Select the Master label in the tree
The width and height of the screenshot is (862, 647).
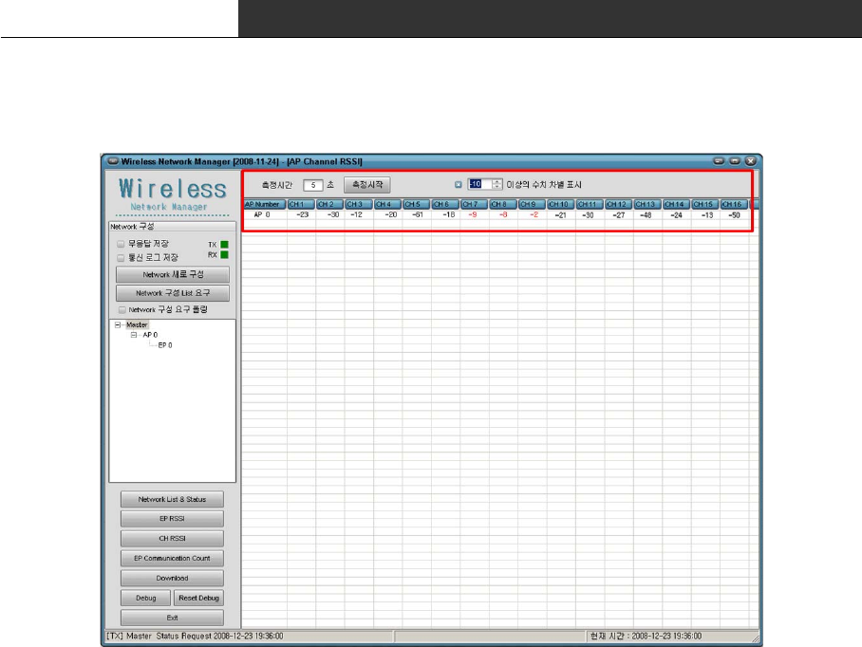tap(137, 325)
